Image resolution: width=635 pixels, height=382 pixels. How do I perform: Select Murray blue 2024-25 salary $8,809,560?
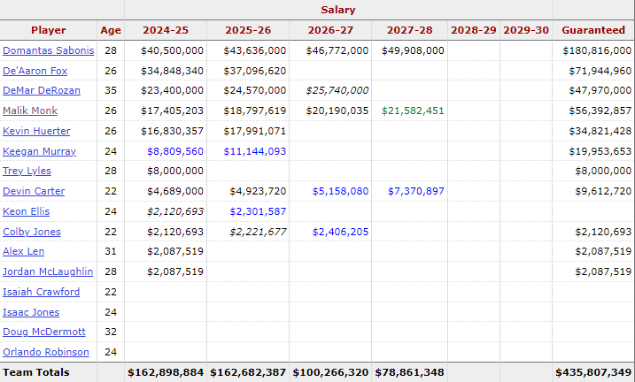175,151
